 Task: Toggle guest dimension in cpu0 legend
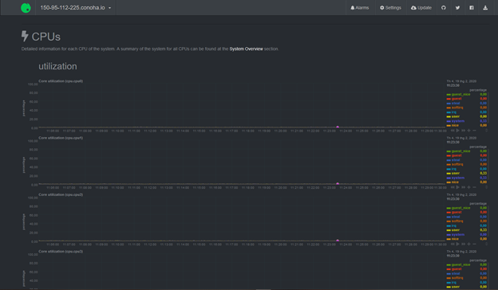pos(454,99)
